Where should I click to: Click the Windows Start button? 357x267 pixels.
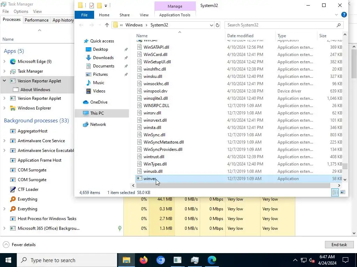point(8,260)
